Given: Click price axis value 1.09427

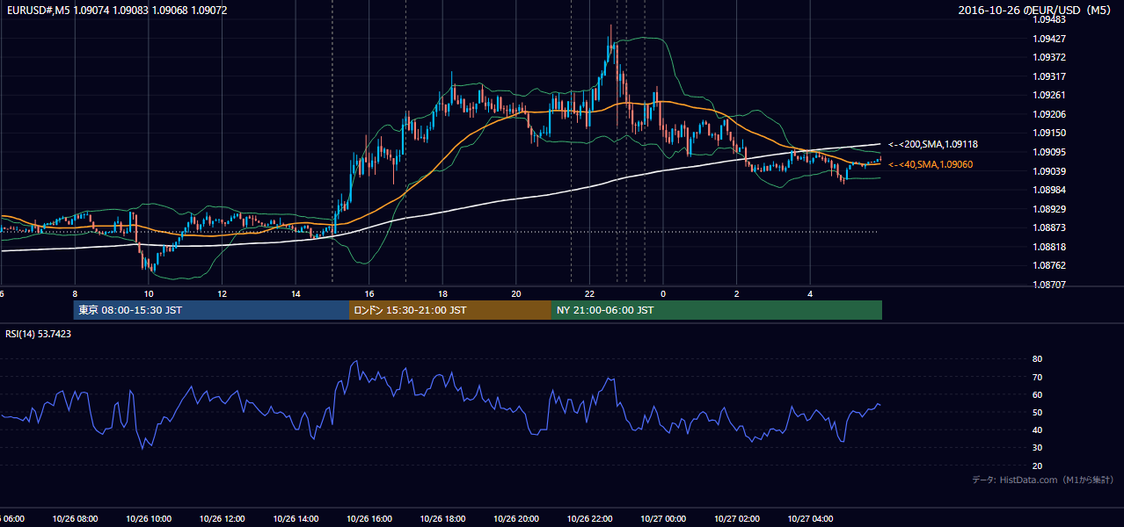Looking at the screenshot, I should (1049, 39).
